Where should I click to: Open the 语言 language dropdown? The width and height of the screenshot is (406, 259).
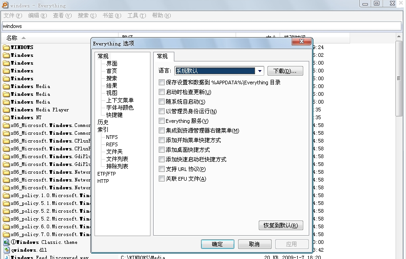(260, 71)
